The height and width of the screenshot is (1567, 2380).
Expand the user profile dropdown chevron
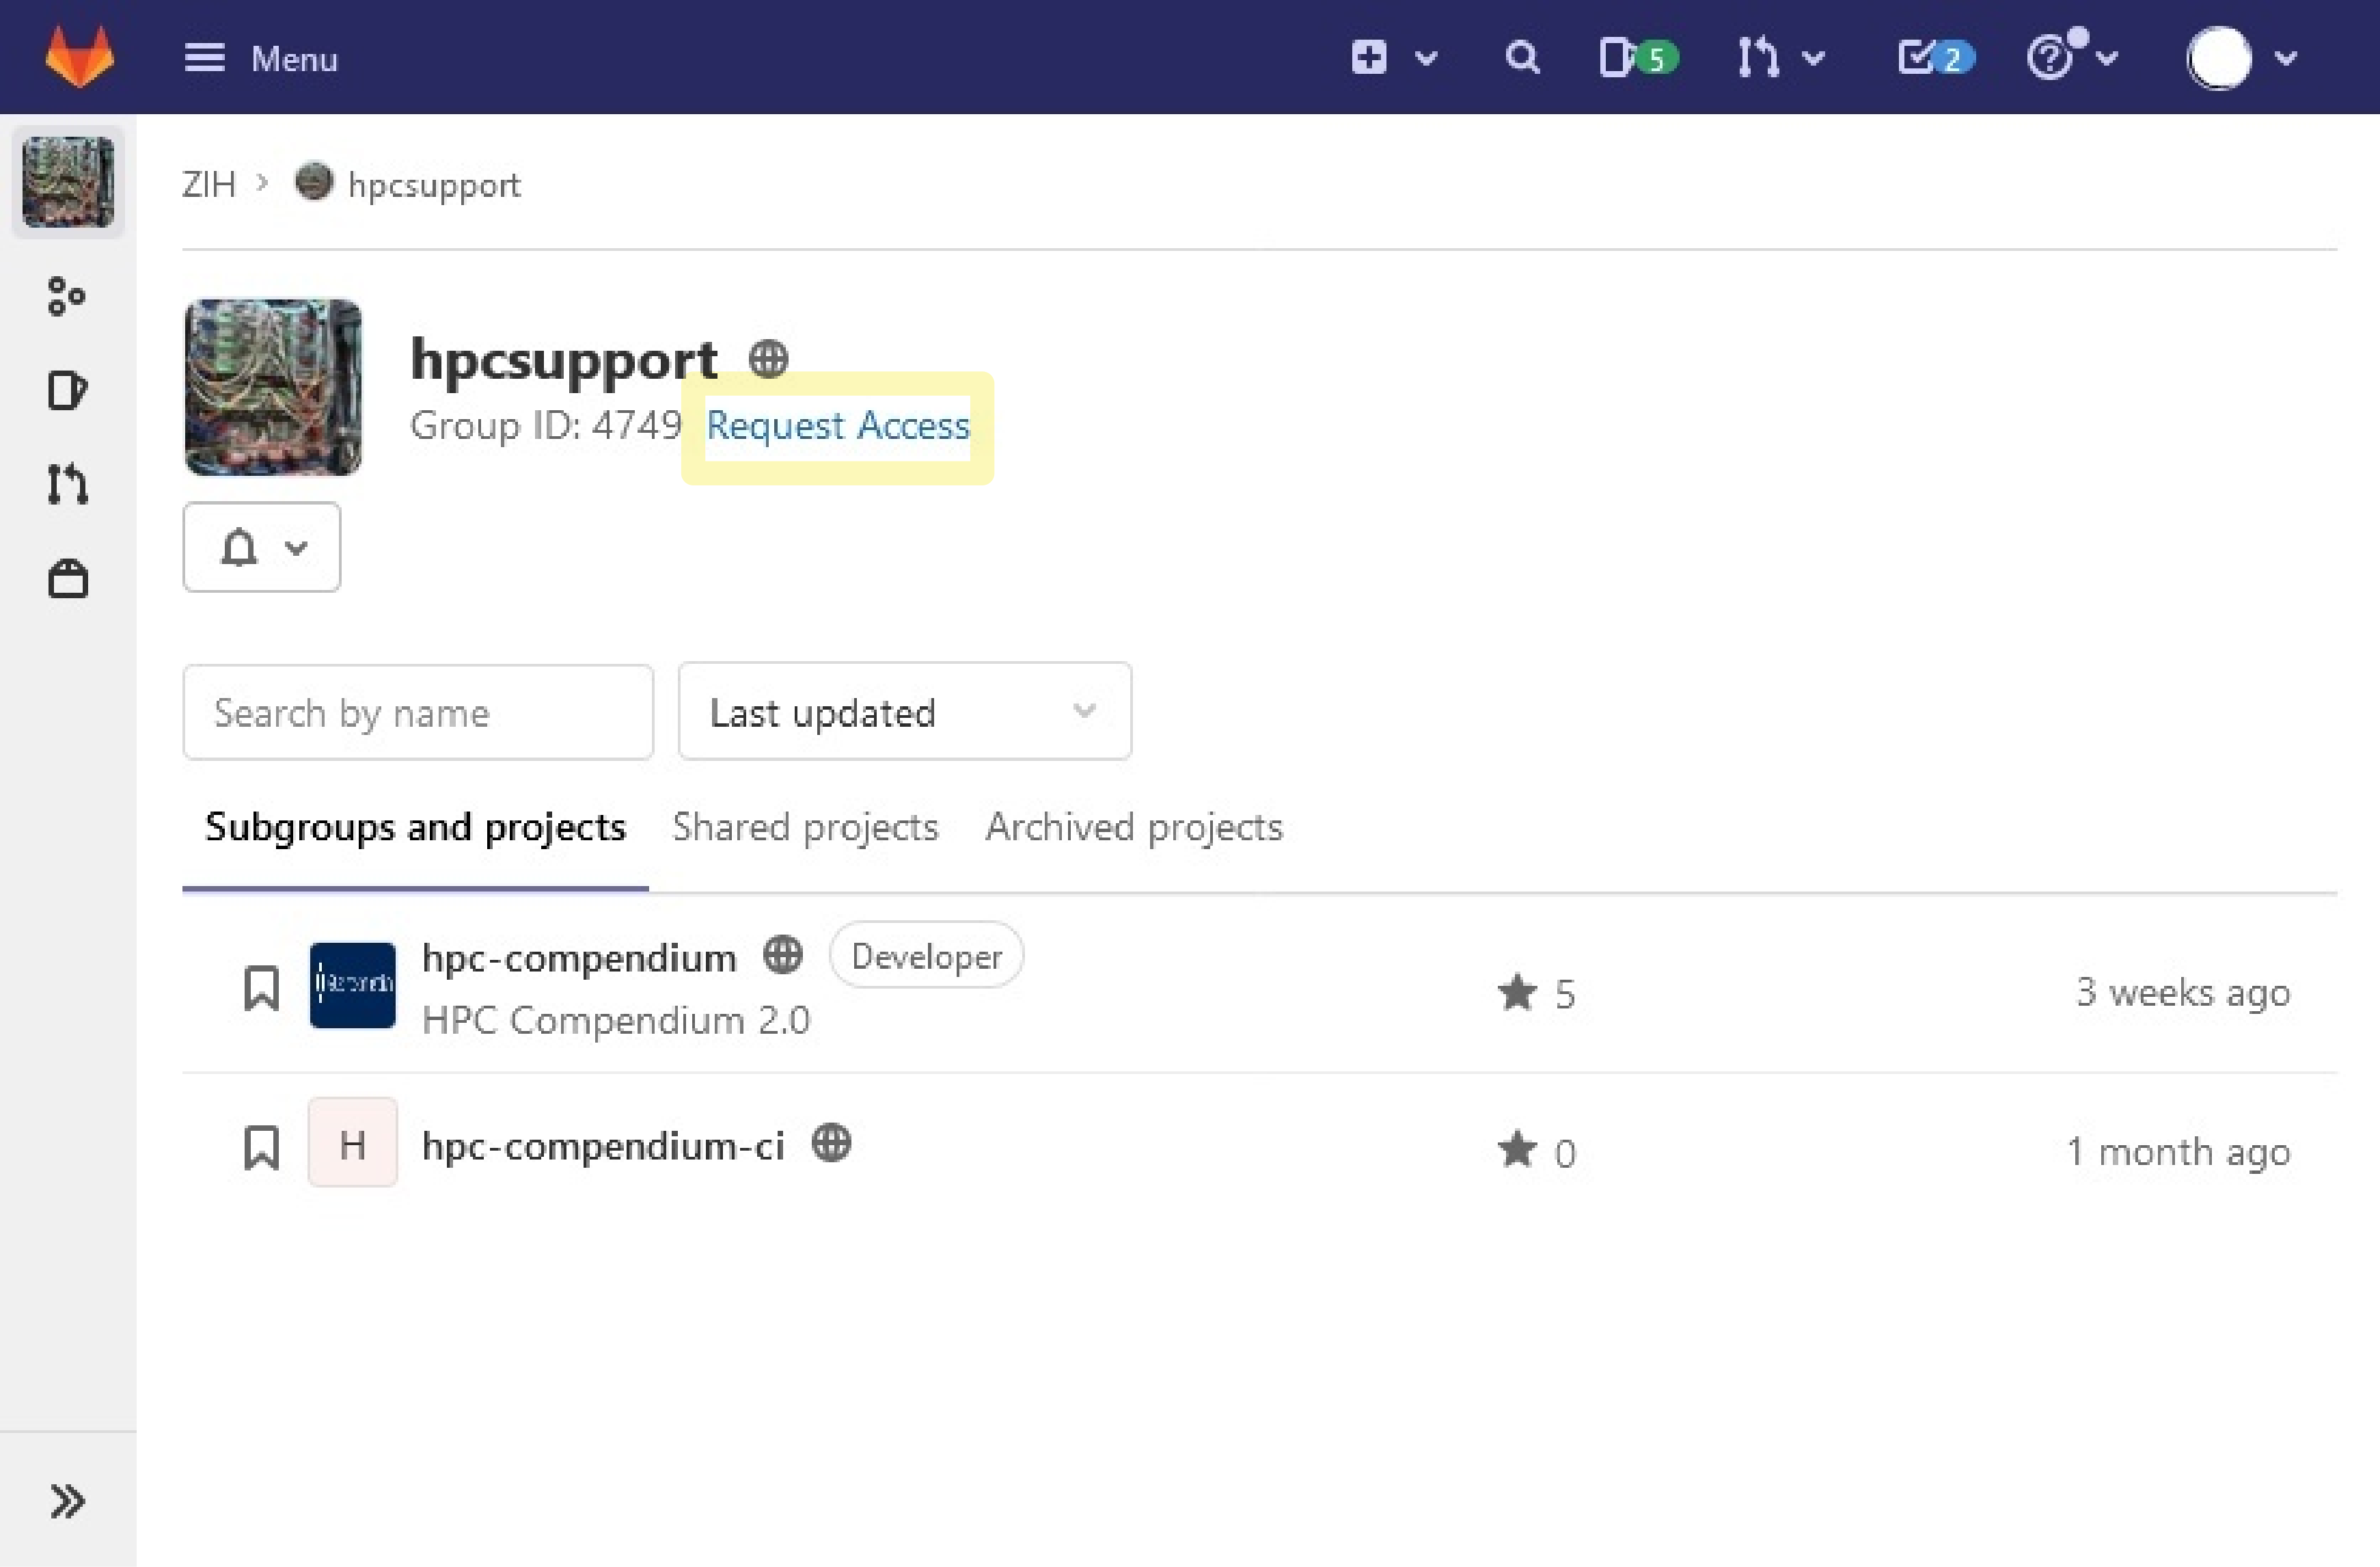coord(2286,58)
